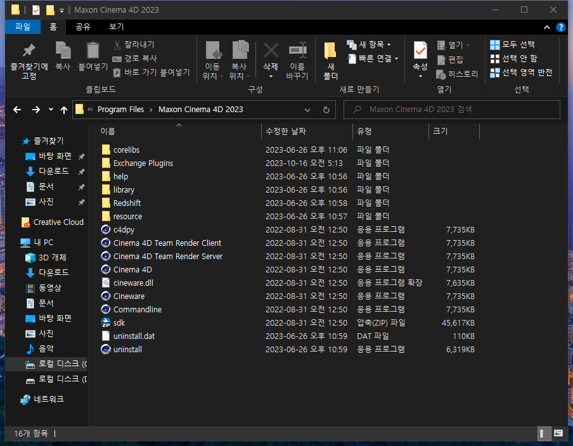
Task: Open the 속성 (Properties) checkmark icon
Action: click(420, 51)
